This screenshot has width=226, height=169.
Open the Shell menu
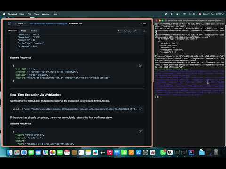(22, 14)
